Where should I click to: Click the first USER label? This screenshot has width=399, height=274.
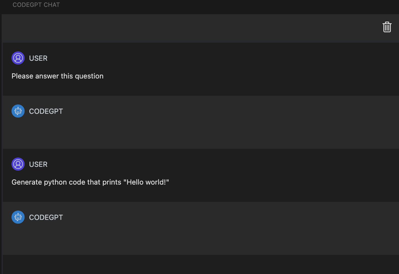(x=38, y=58)
